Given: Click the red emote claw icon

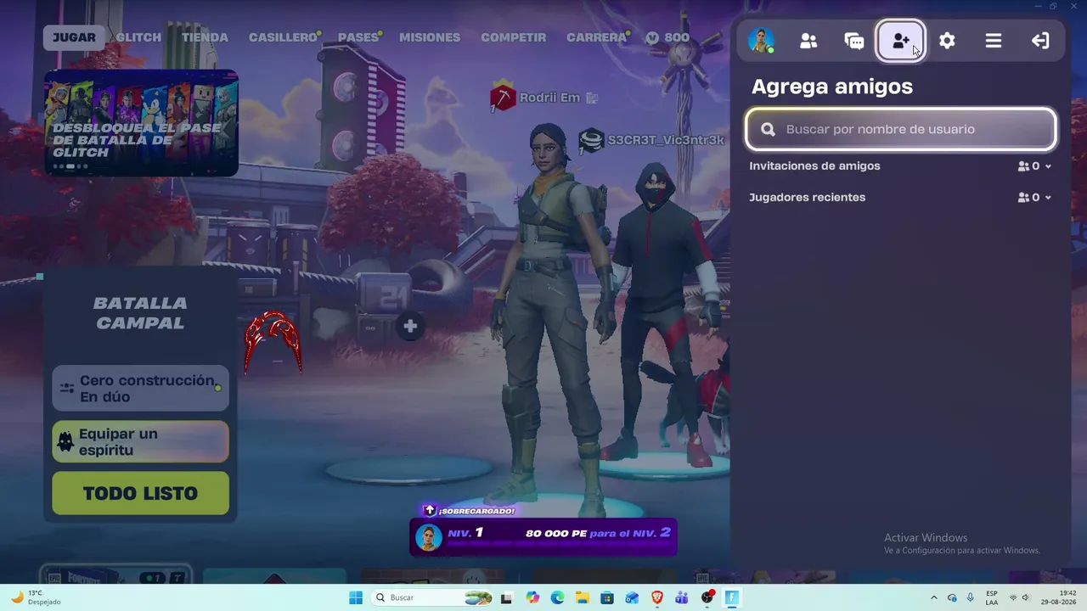Looking at the screenshot, I should pyautogui.click(x=273, y=342).
